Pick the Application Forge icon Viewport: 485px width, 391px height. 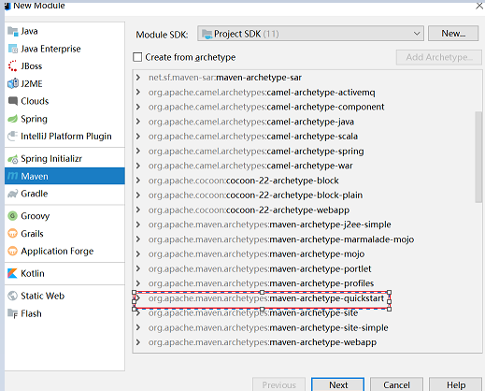[13, 251]
